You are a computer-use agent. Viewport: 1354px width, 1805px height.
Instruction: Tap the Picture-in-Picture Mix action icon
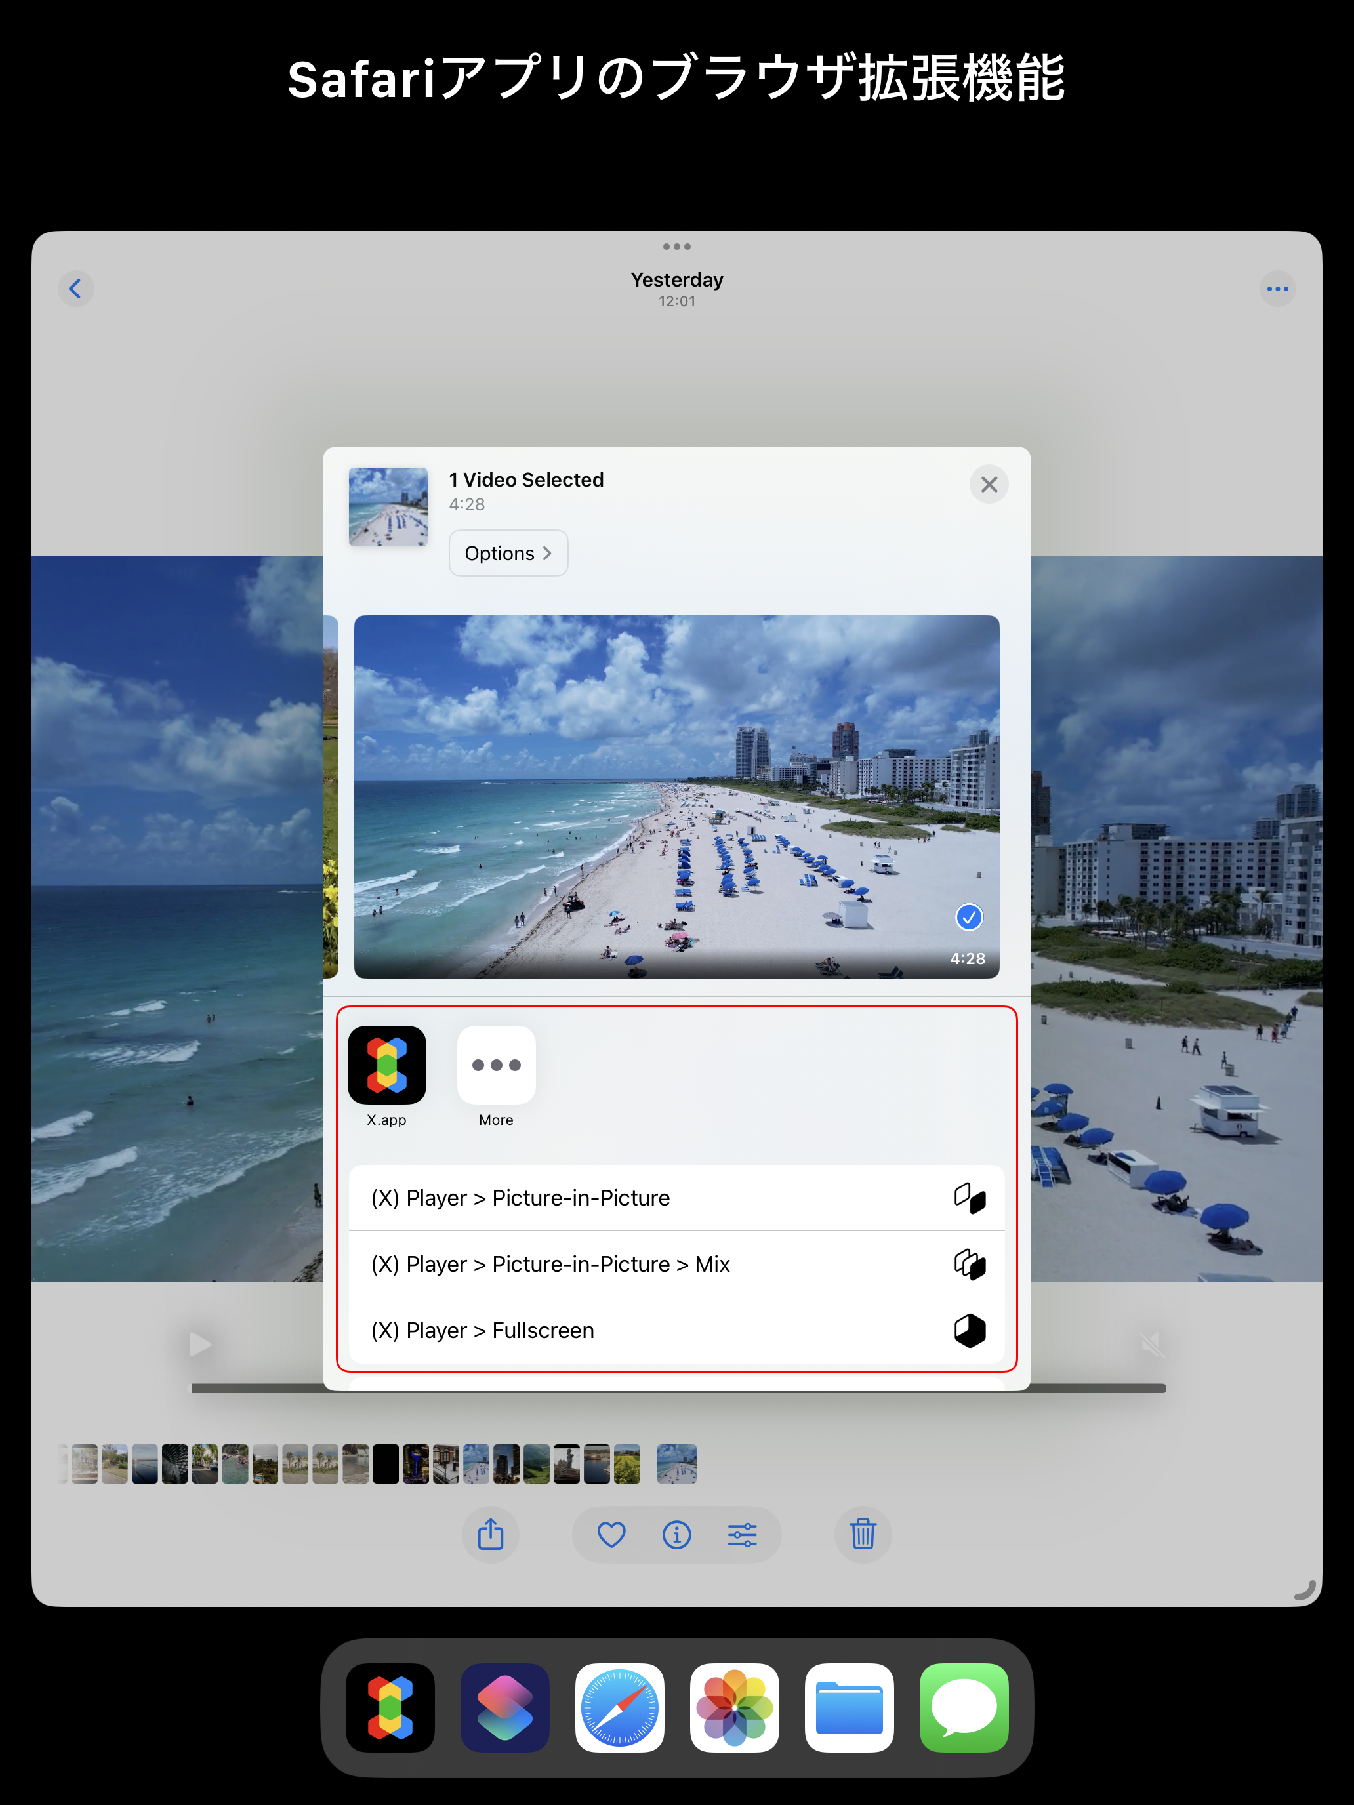click(x=970, y=1264)
